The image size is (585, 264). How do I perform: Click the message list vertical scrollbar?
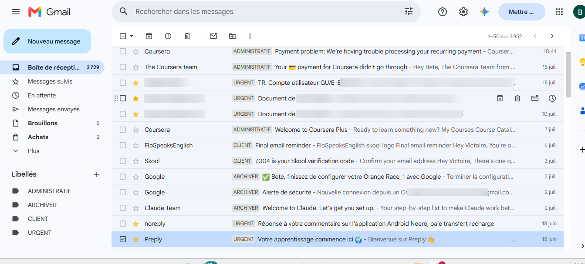pos(568,74)
